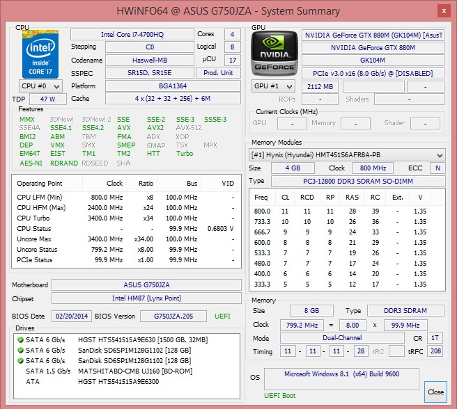Close the HWiNFO64 window with X
The image size is (457, 409).
tap(444, 11)
